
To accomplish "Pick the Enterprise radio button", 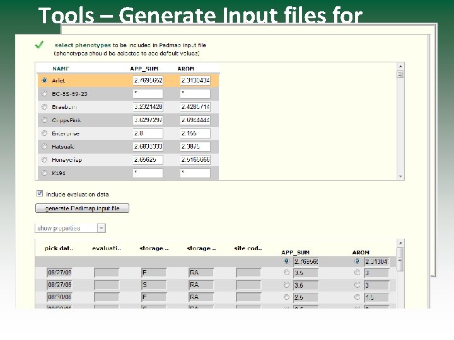I will [44, 133].
